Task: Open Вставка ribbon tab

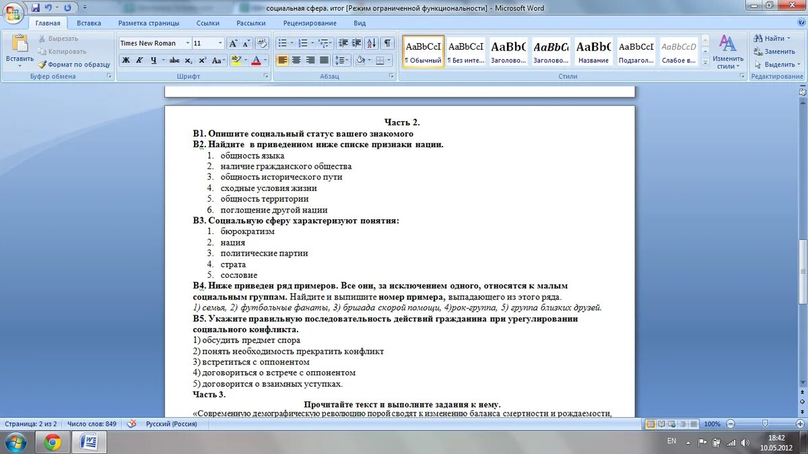Action: (89, 23)
